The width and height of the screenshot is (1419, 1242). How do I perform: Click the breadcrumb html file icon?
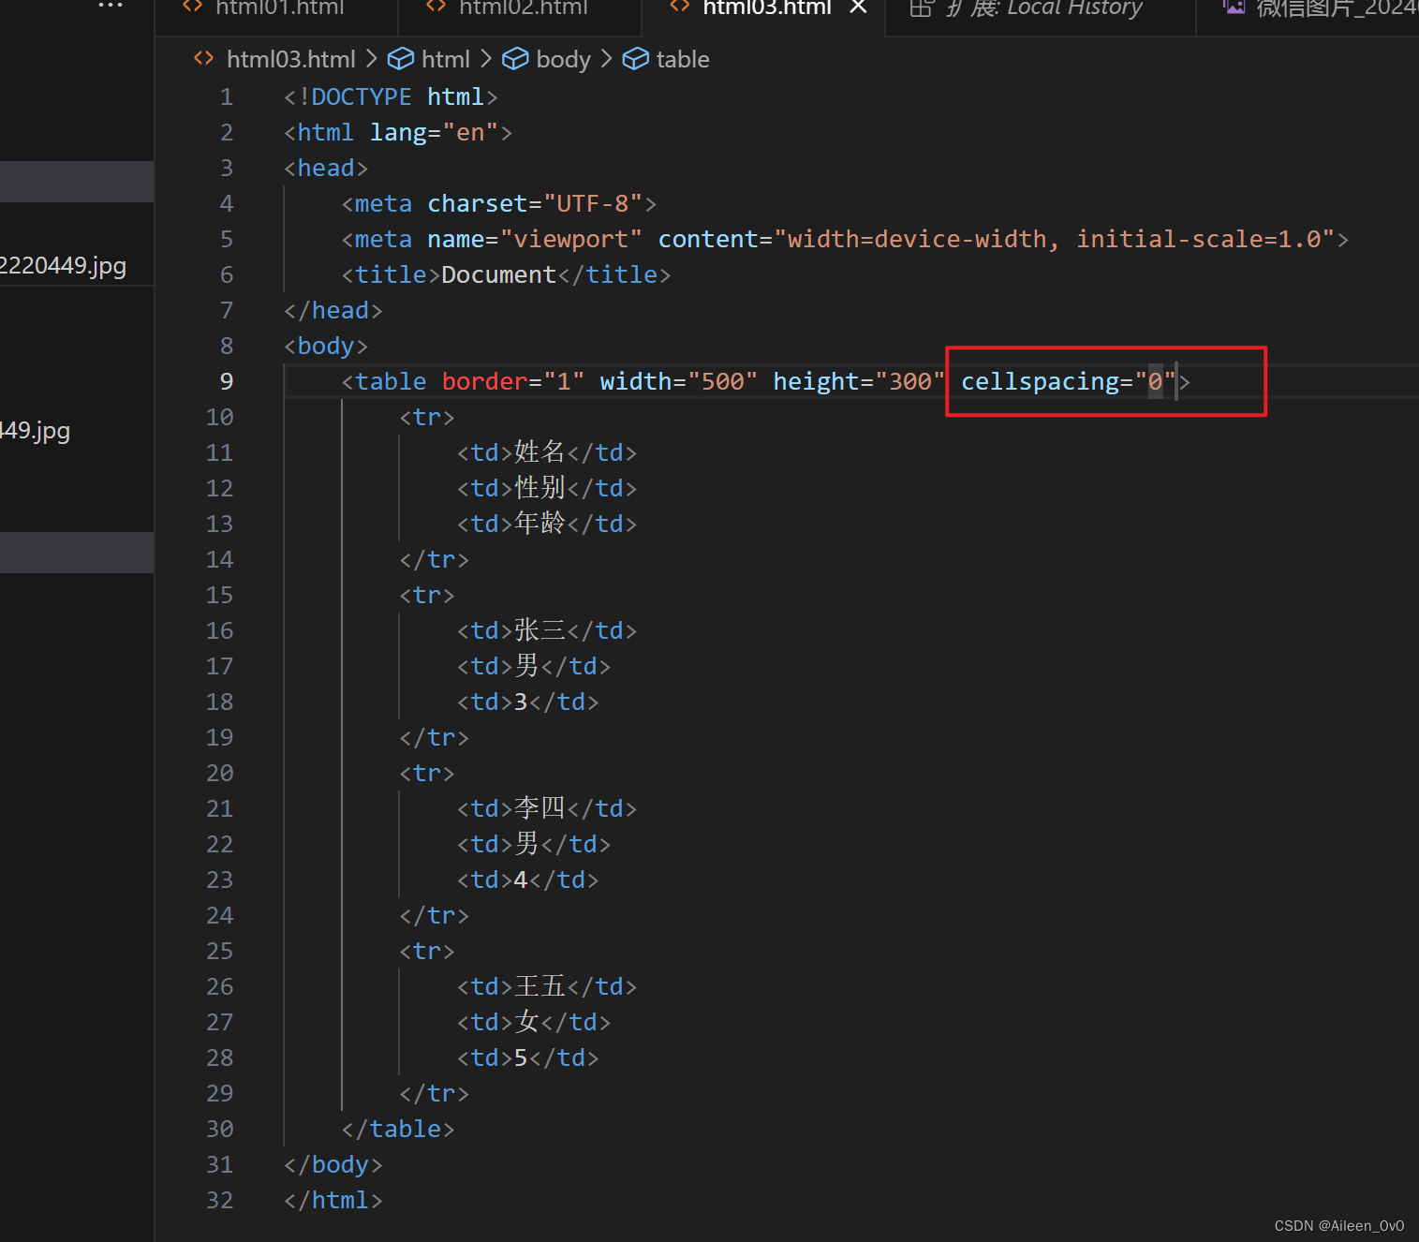click(x=203, y=59)
